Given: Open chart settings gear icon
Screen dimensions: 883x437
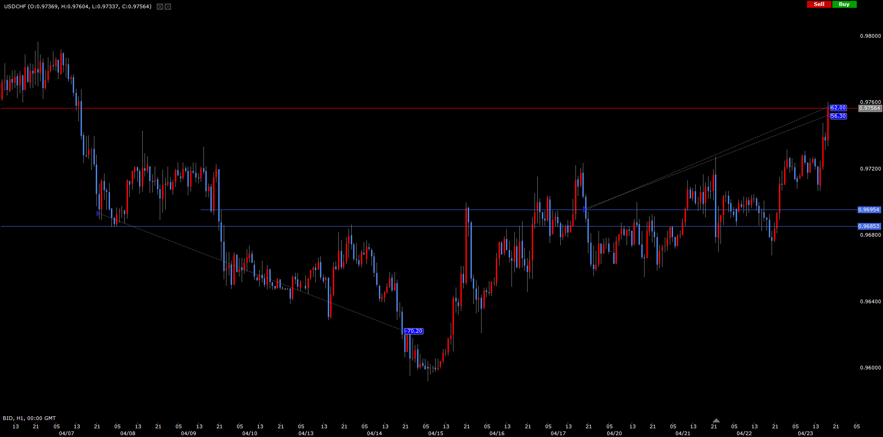Looking at the screenshot, I should [x=168, y=7].
